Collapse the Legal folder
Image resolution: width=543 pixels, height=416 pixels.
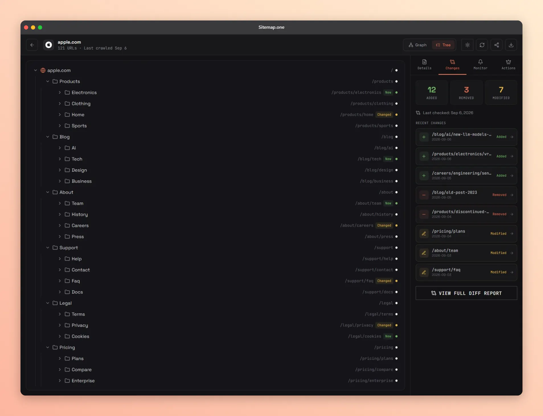click(48, 303)
